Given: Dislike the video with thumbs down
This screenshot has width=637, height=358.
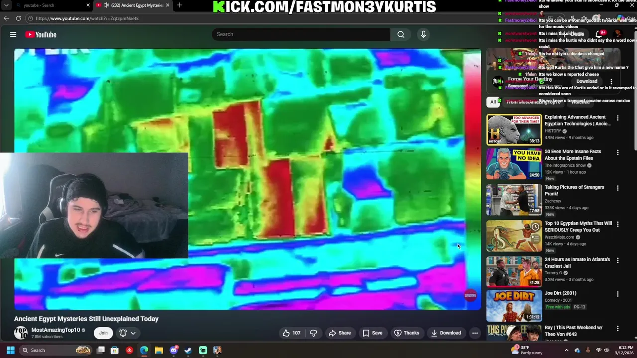Looking at the screenshot, I should 313,333.
